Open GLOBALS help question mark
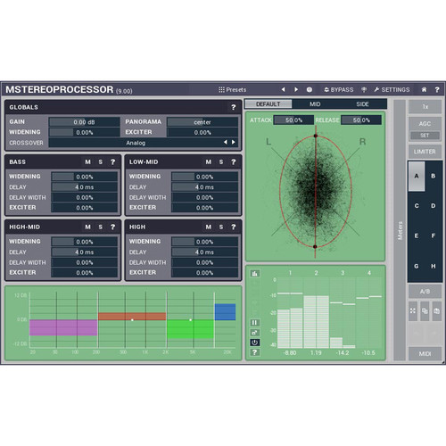The image size is (446, 446). [x=234, y=107]
